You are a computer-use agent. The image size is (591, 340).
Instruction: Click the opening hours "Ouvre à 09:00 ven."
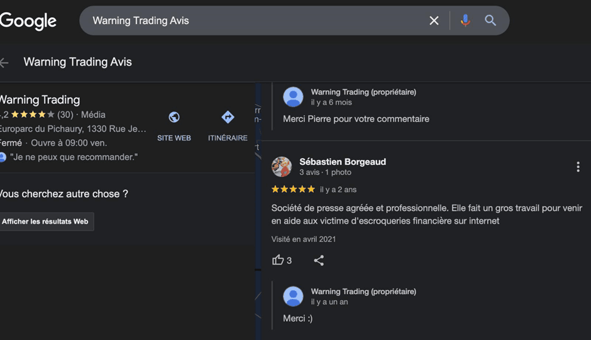[69, 143]
